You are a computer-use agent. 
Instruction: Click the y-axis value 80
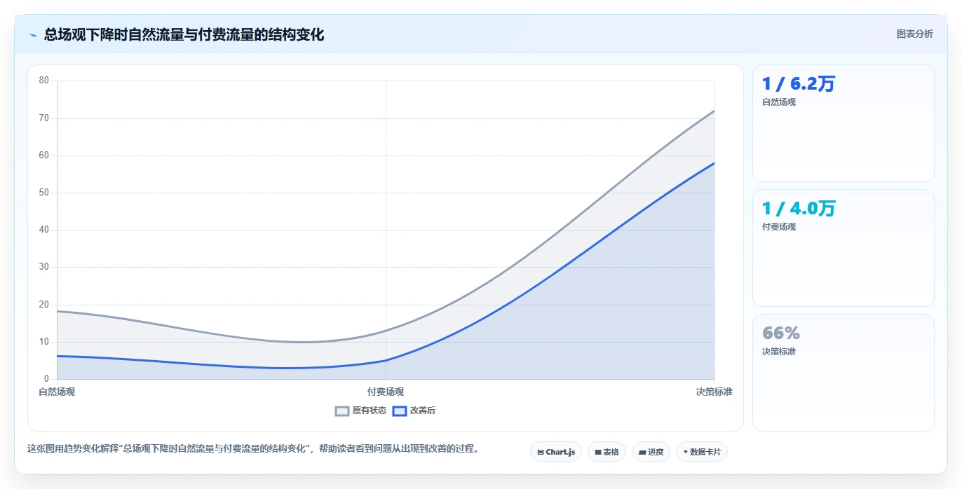pyautogui.click(x=43, y=81)
